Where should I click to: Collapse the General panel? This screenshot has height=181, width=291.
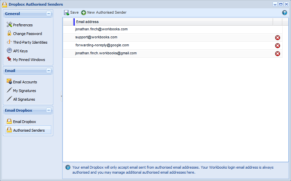pyautogui.click(x=48, y=13)
